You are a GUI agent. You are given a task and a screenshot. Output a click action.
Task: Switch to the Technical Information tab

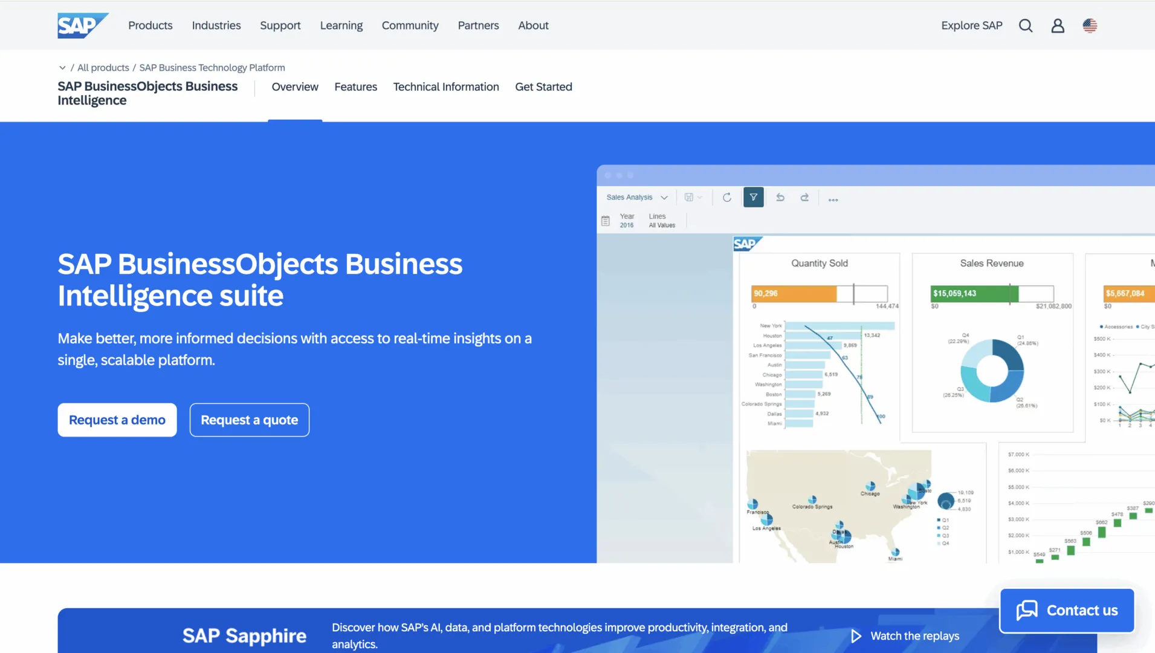[446, 87]
